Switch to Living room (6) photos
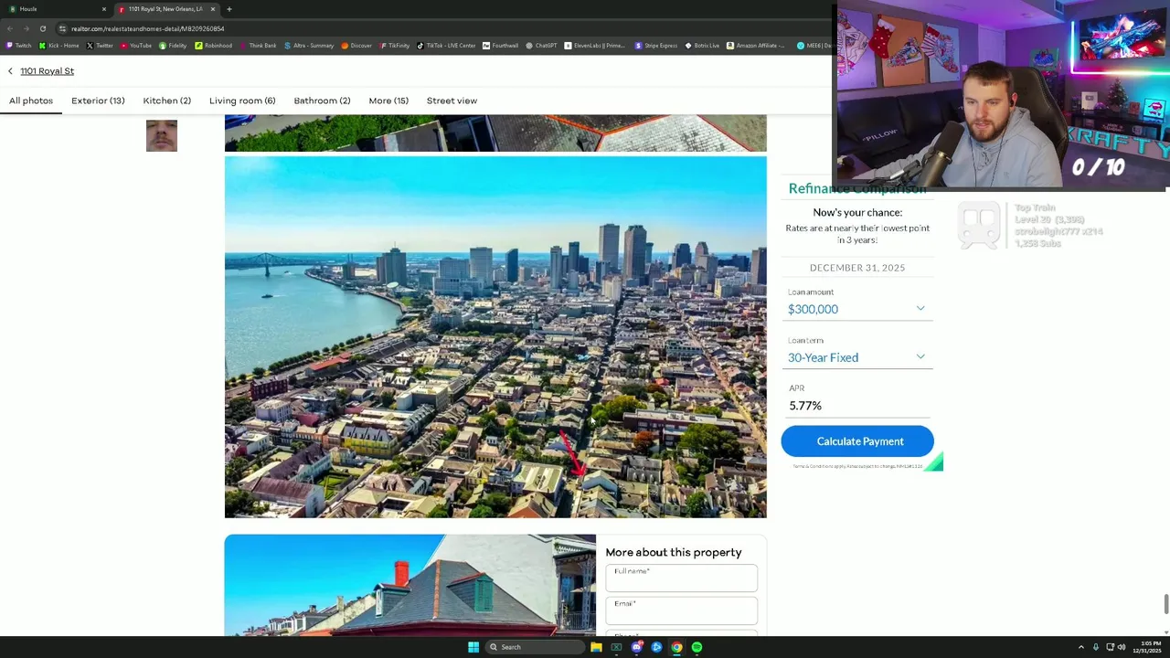The image size is (1170, 658). (242, 101)
